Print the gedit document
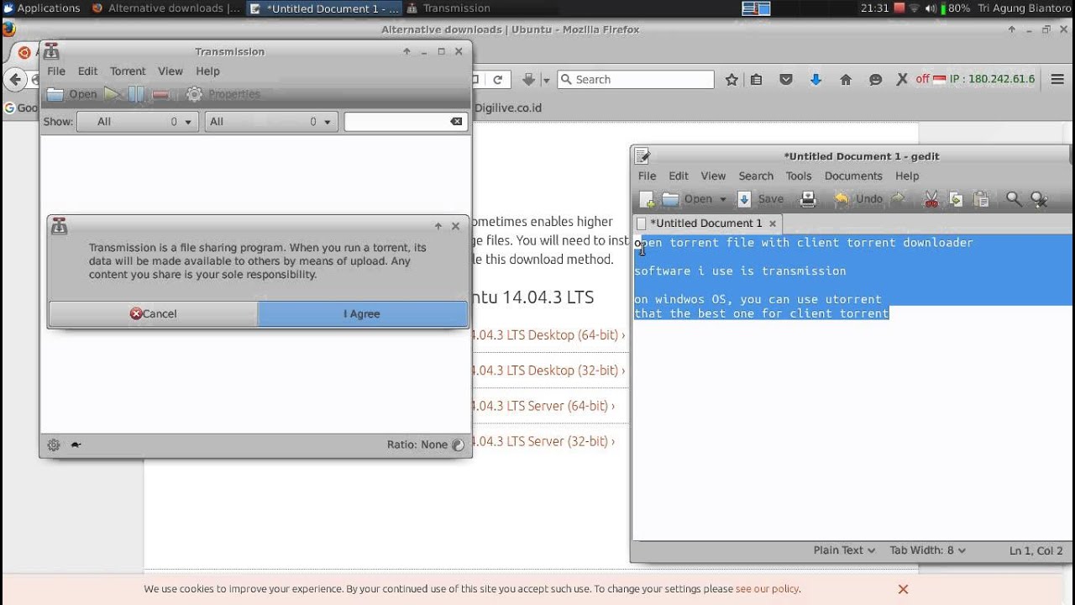Image resolution: width=1075 pixels, height=605 pixels. click(x=808, y=199)
